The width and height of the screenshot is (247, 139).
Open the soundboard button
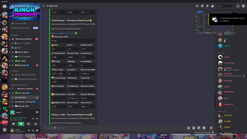[x=36, y=124]
